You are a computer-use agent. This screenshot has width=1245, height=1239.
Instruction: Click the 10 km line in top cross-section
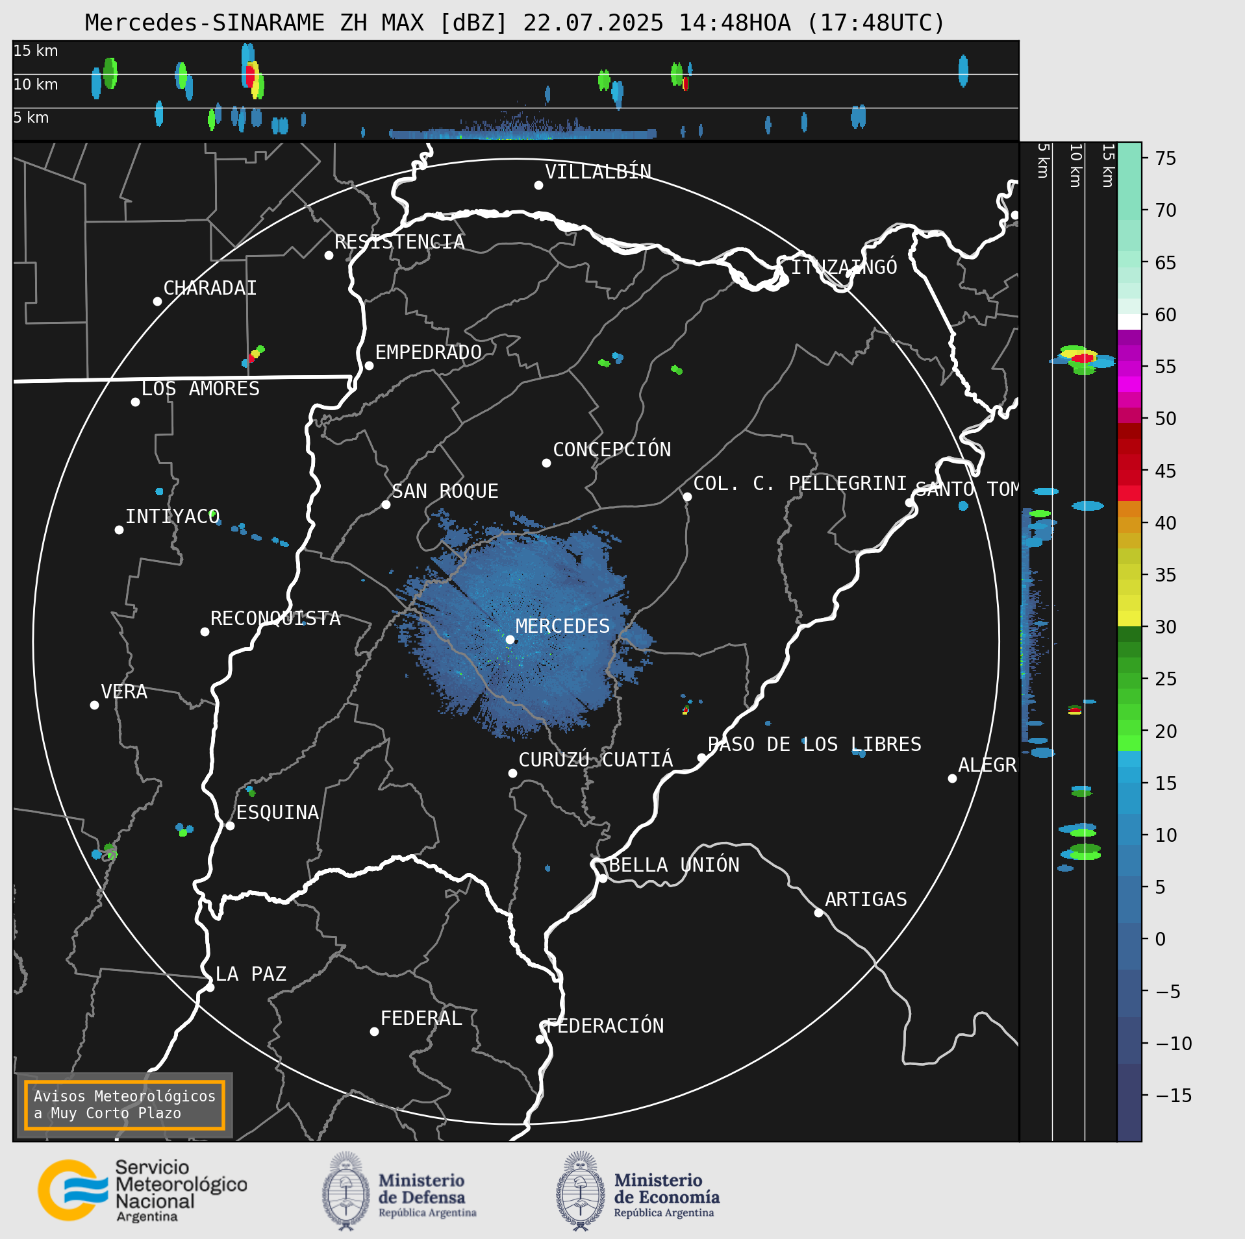pos(516,74)
